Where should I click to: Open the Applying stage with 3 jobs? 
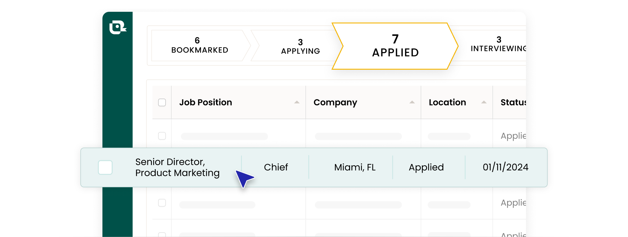(300, 45)
